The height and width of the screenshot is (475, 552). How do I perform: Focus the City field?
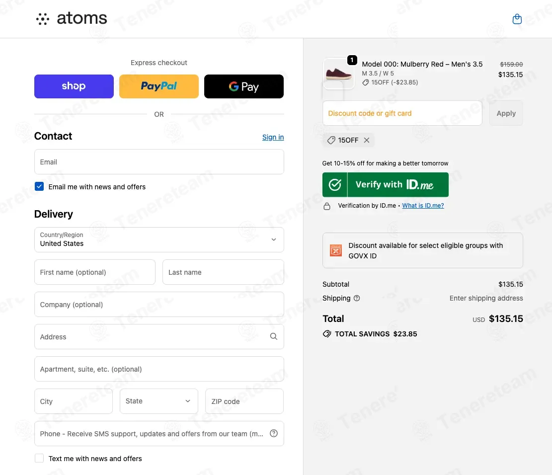74,401
